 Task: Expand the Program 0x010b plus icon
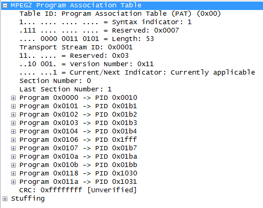click(13, 165)
